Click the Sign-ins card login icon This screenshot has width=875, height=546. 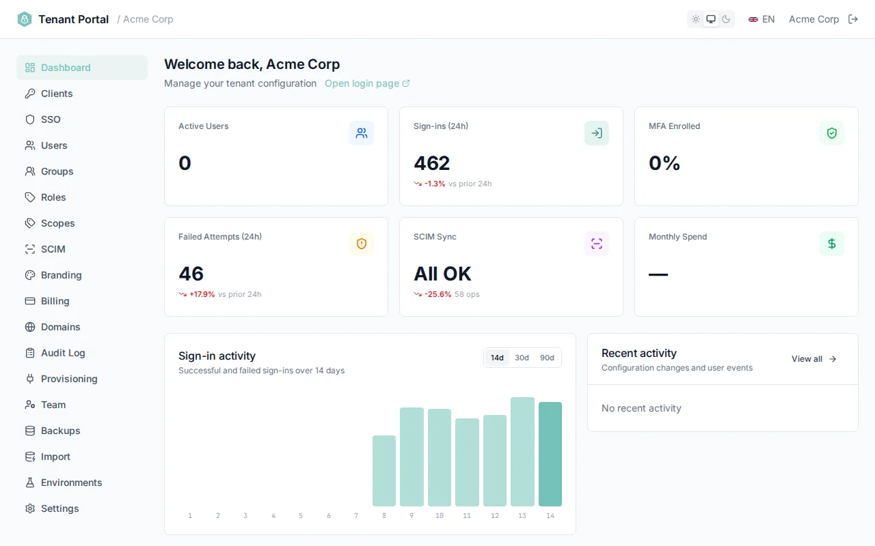[x=597, y=133]
